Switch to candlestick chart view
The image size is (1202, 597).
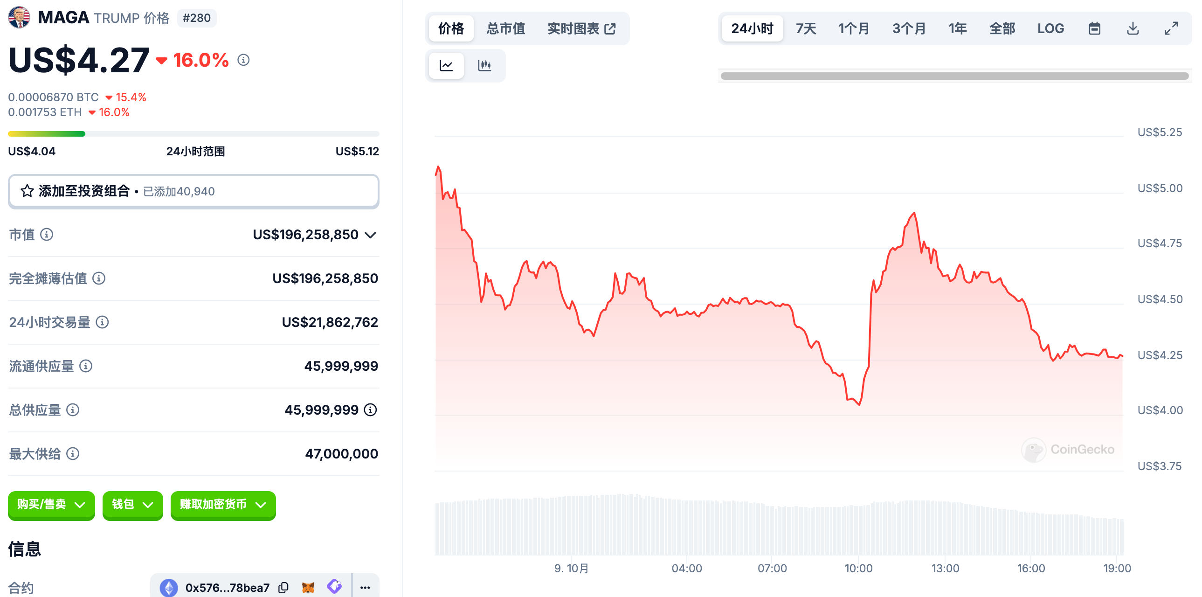[484, 65]
